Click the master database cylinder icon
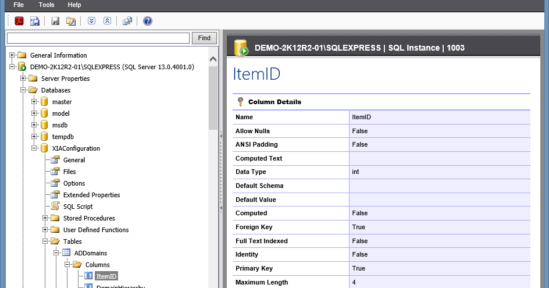This screenshot has height=288, width=549. point(44,102)
